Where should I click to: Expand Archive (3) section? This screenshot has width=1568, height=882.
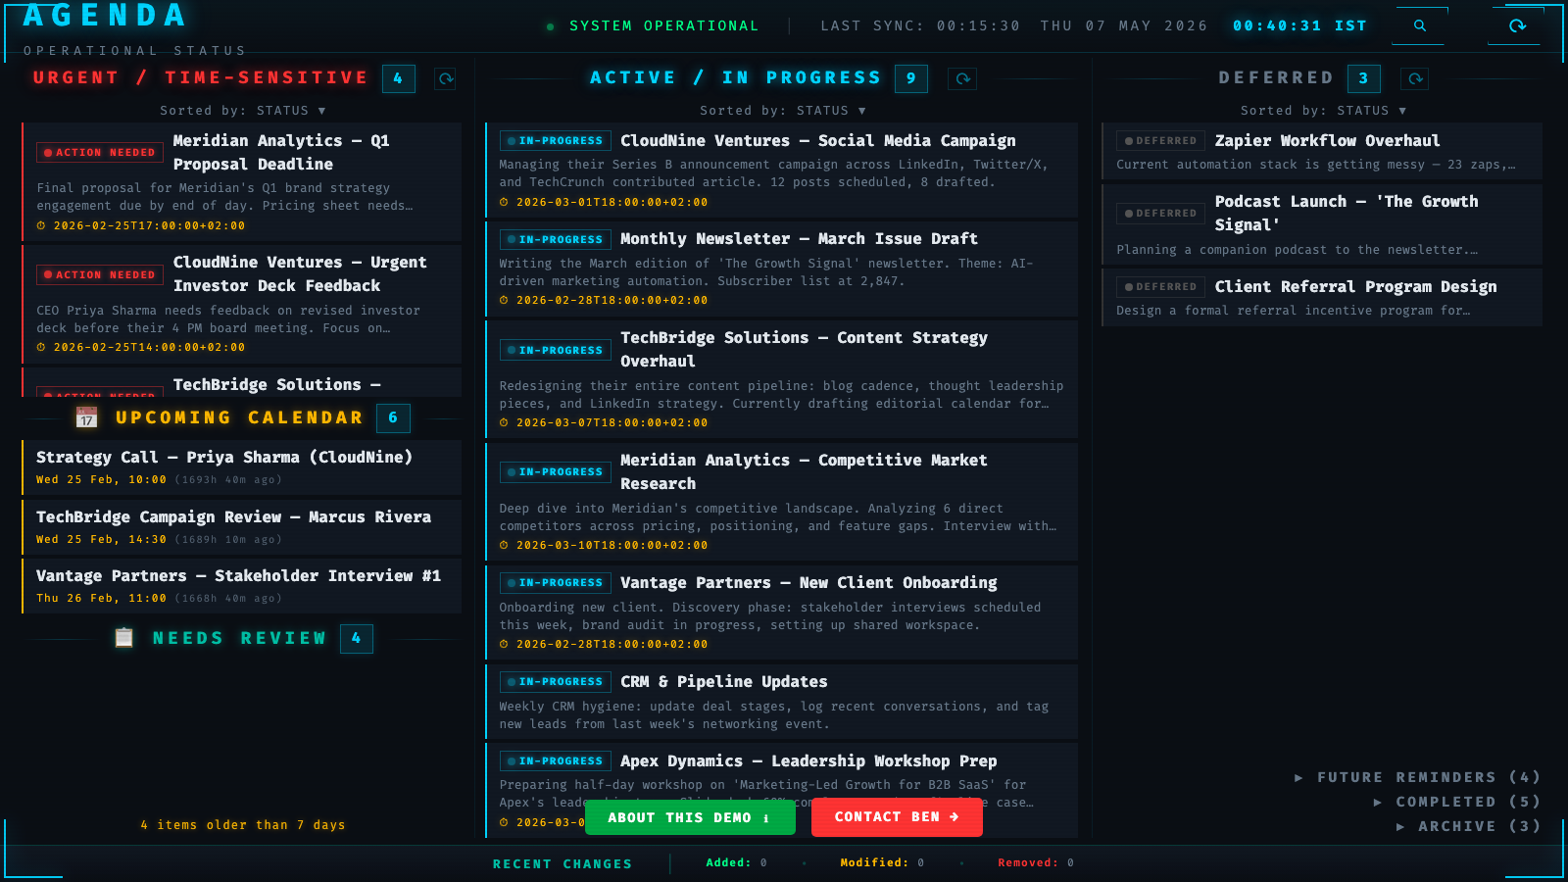click(1468, 826)
